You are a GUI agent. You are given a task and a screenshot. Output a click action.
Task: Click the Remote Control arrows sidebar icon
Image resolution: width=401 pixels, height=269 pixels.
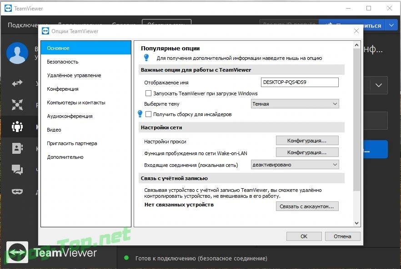tap(17, 83)
